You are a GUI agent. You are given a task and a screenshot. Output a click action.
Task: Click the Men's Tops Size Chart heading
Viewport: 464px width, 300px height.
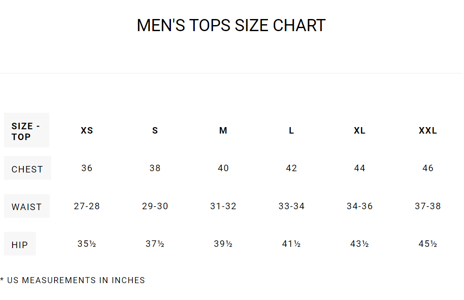click(231, 26)
